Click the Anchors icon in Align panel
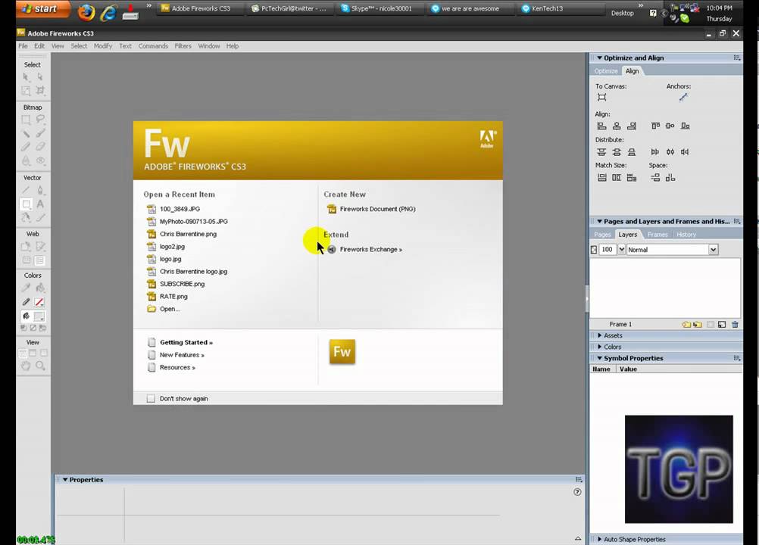Viewport: 759px width, 545px height. 683,97
